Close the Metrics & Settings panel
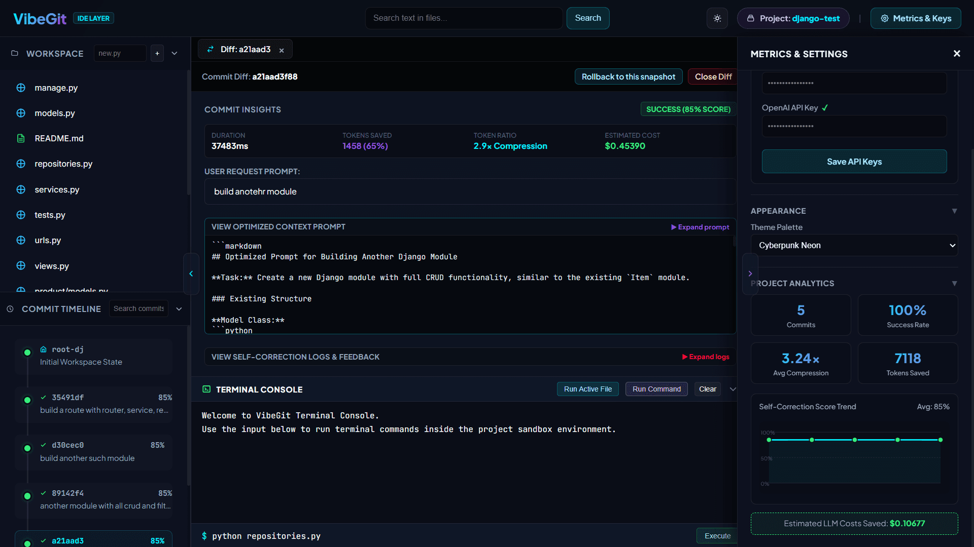The image size is (974, 547). pyautogui.click(x=957, y=54)
